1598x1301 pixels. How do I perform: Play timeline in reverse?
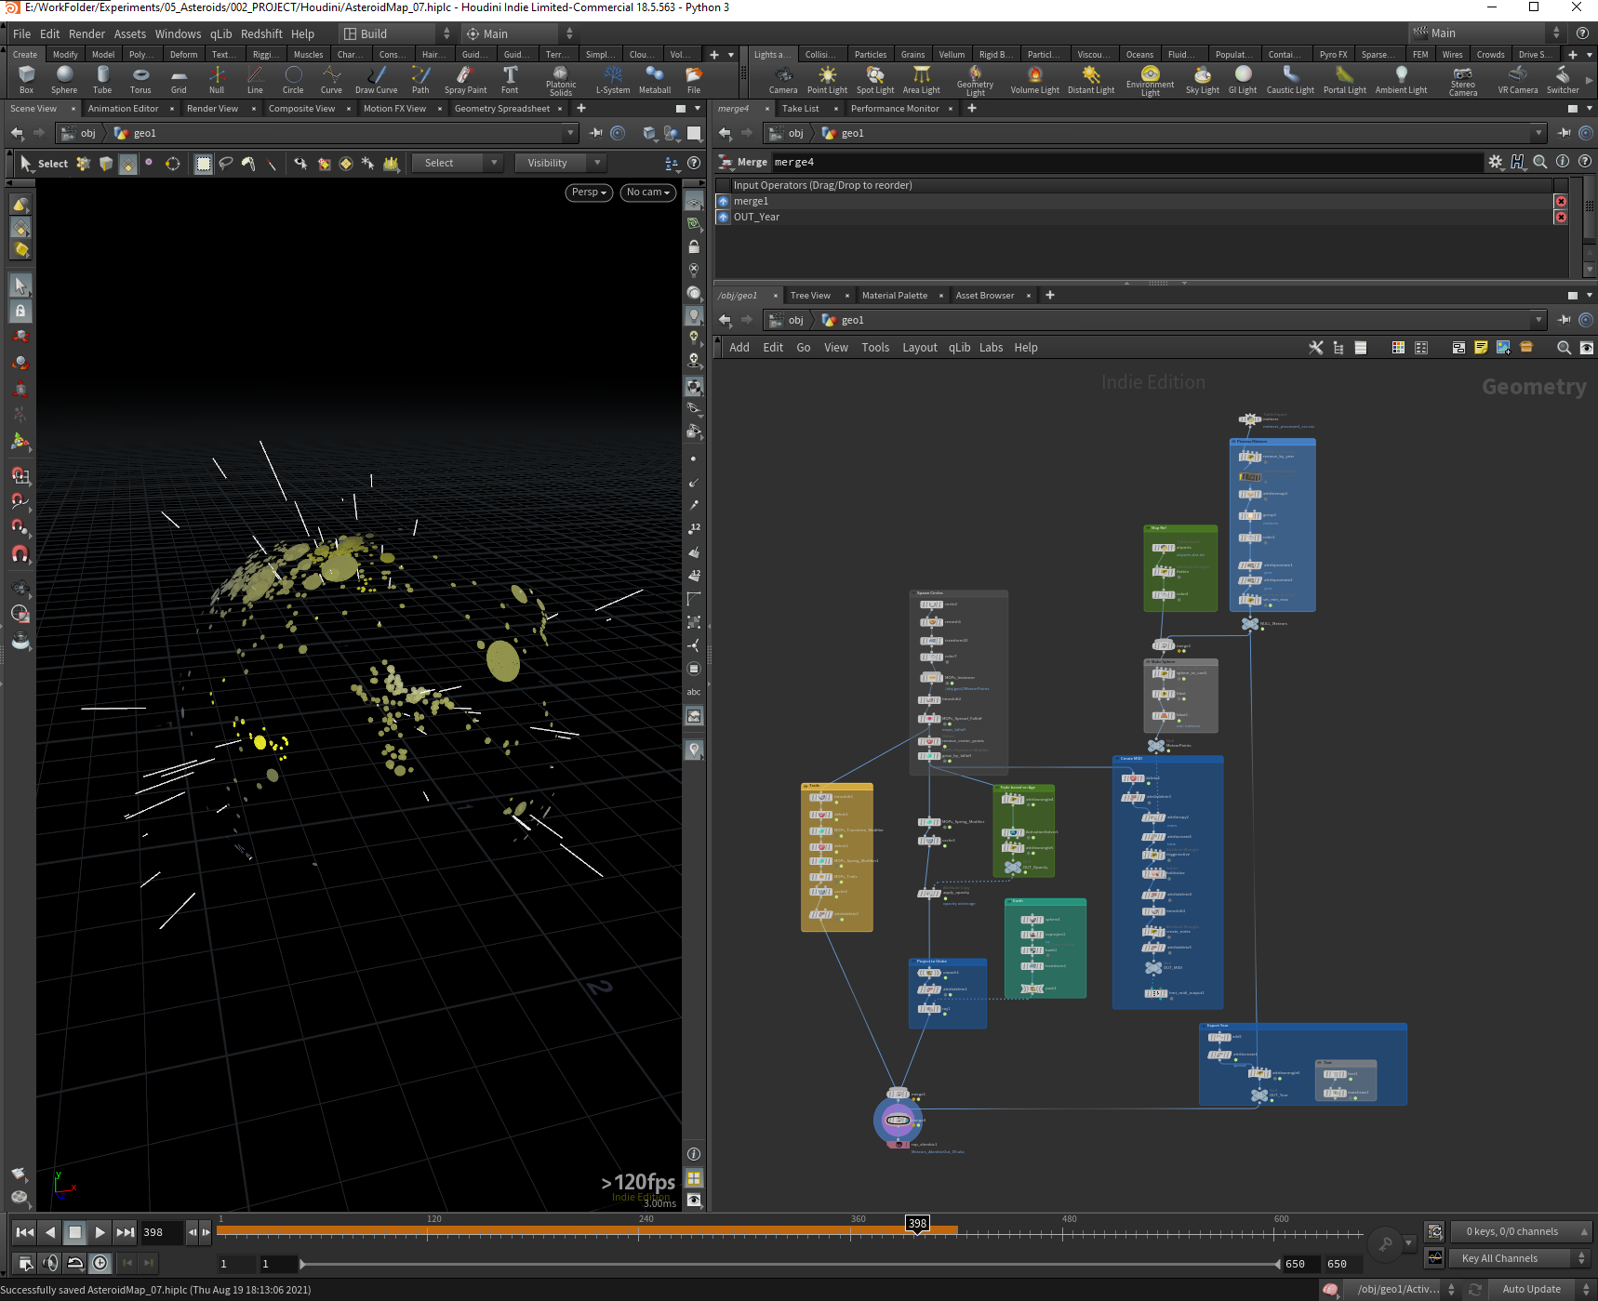click(50, 1233)
